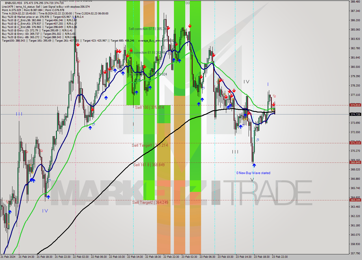Click the 380.500 price on the axis
The width and height of the screenshot is (362, 260).
coord(355,67)
